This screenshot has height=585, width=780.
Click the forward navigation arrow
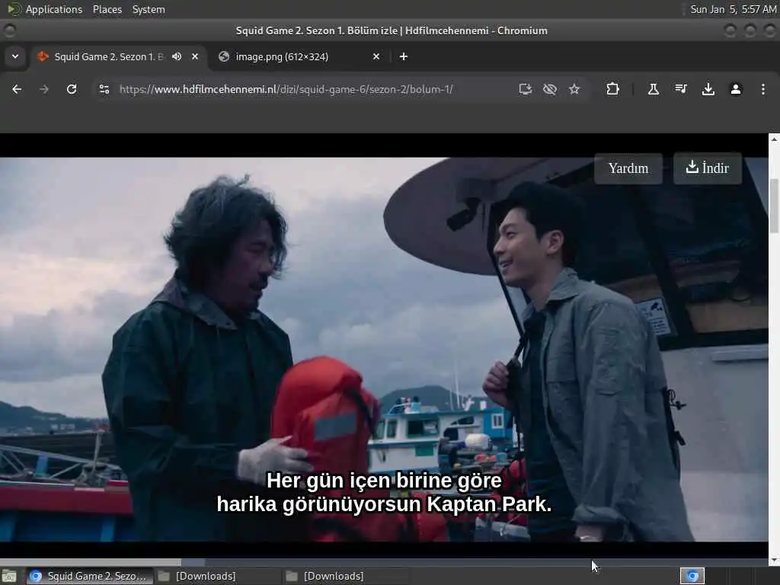(x=44, y=89)
